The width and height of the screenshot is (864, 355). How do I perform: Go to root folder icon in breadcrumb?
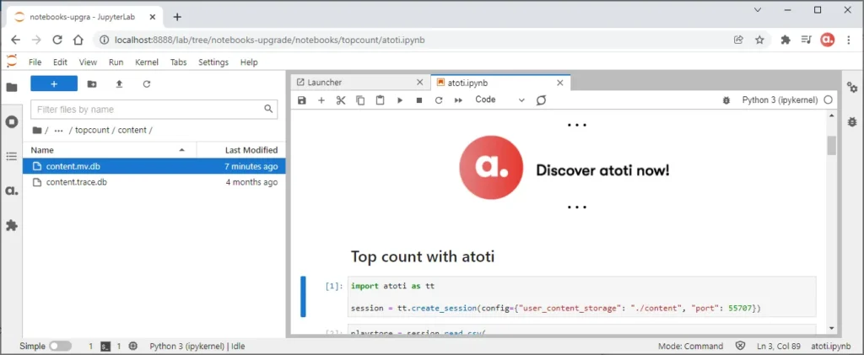click(37, 131)
